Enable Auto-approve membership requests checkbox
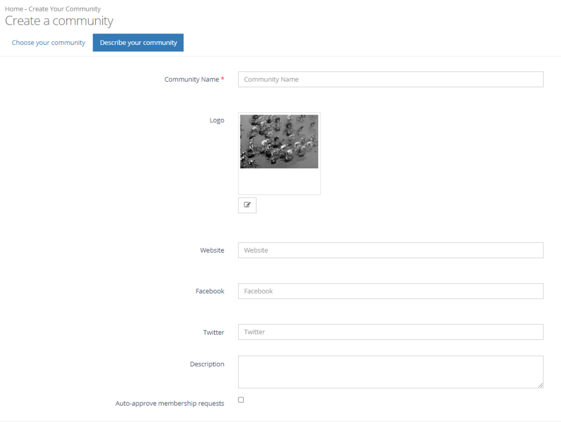This screenshot has height=422, width=561. [241, 400]
